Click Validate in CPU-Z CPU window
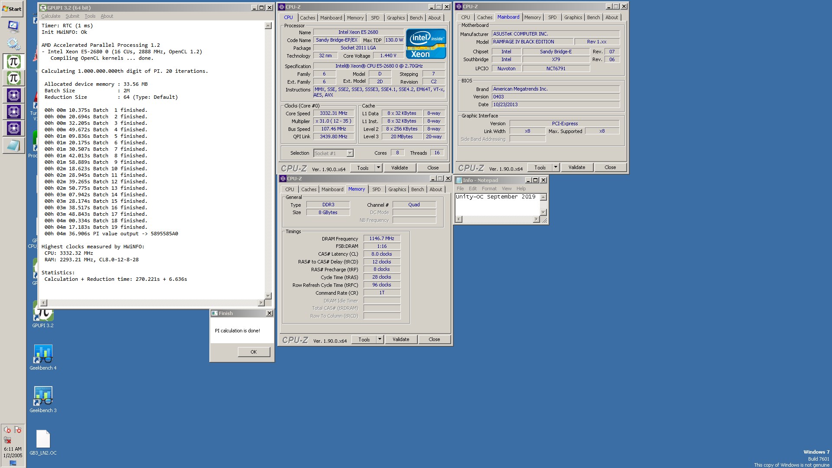Screen dimensions: 832x468 click(400, 168)
